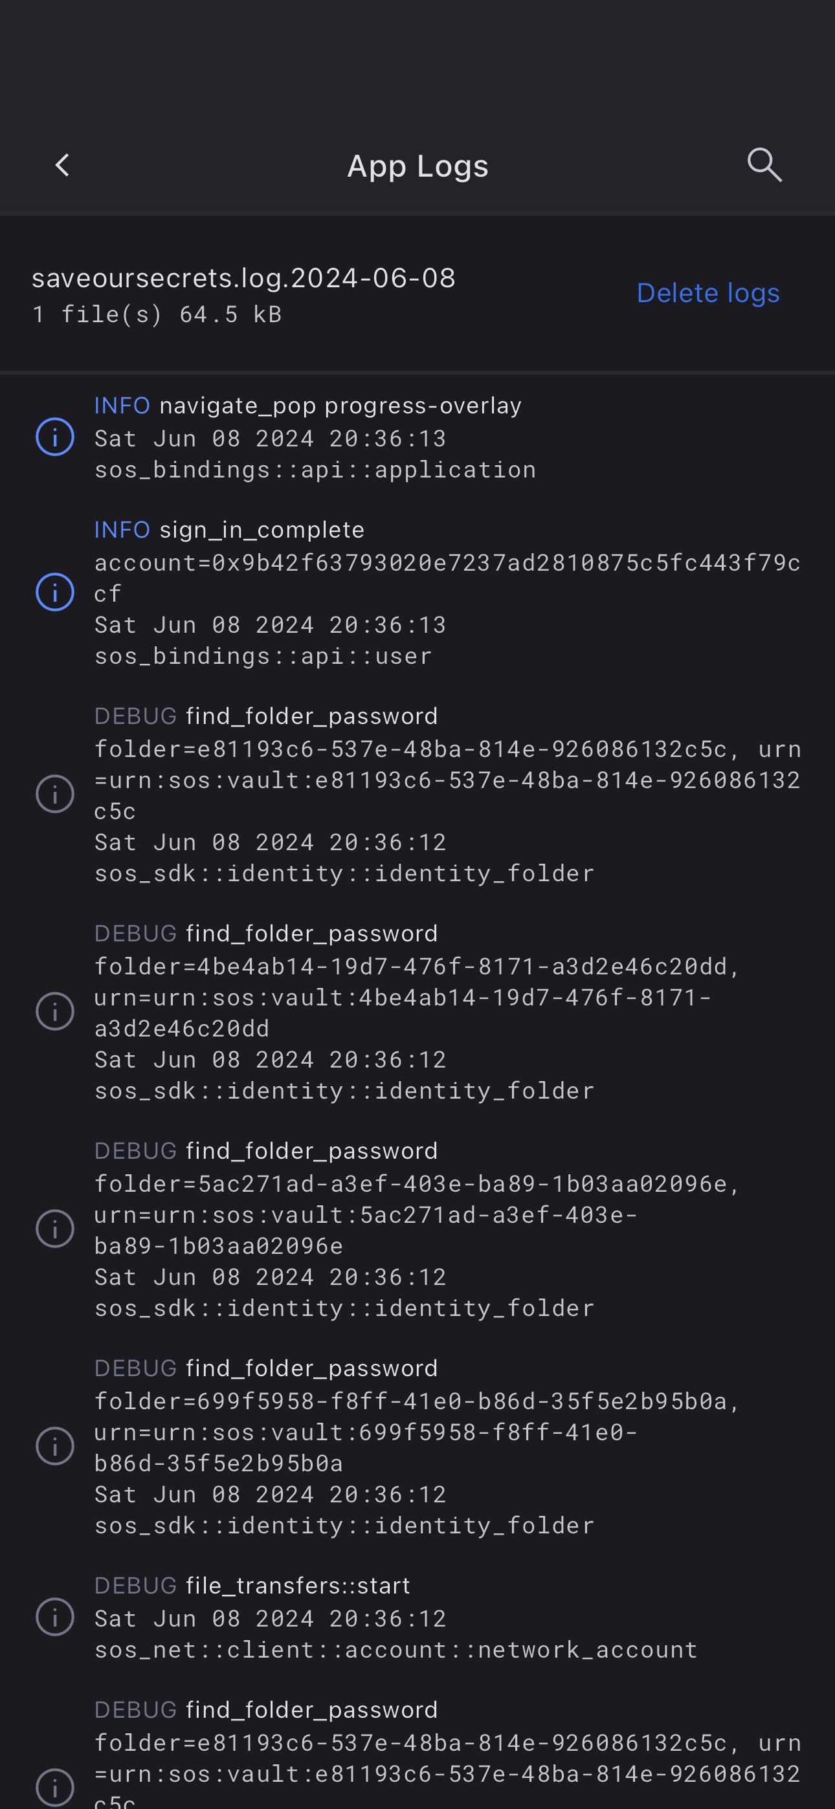Open find_folder_password entry for vault 4be4ab14
The height and width of the screenshot is (1809, 835).
tap(311, 934)
